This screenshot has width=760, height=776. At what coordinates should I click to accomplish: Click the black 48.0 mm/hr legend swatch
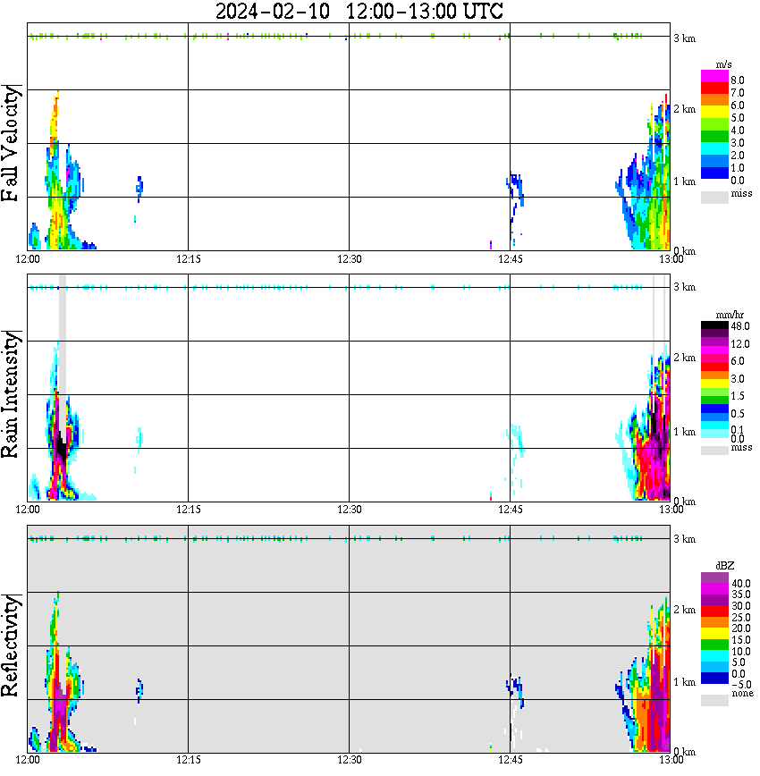pyautogui.click(x=714, y=325)
